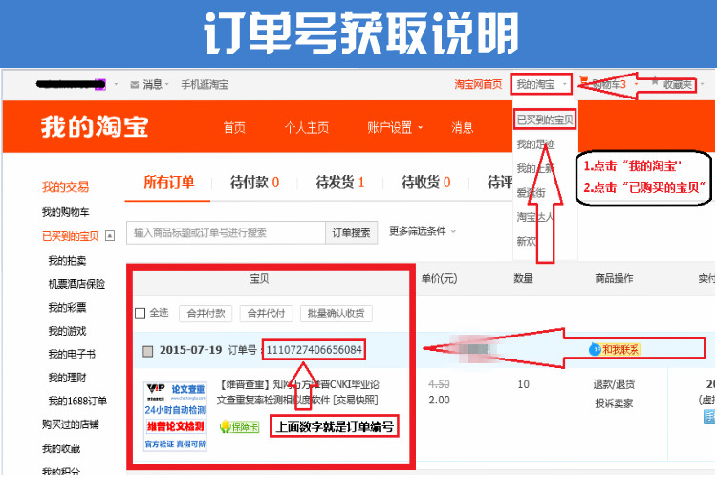The image size is (717, 478).
Task: Click the message envelope icon
Action: pos(135,85)
